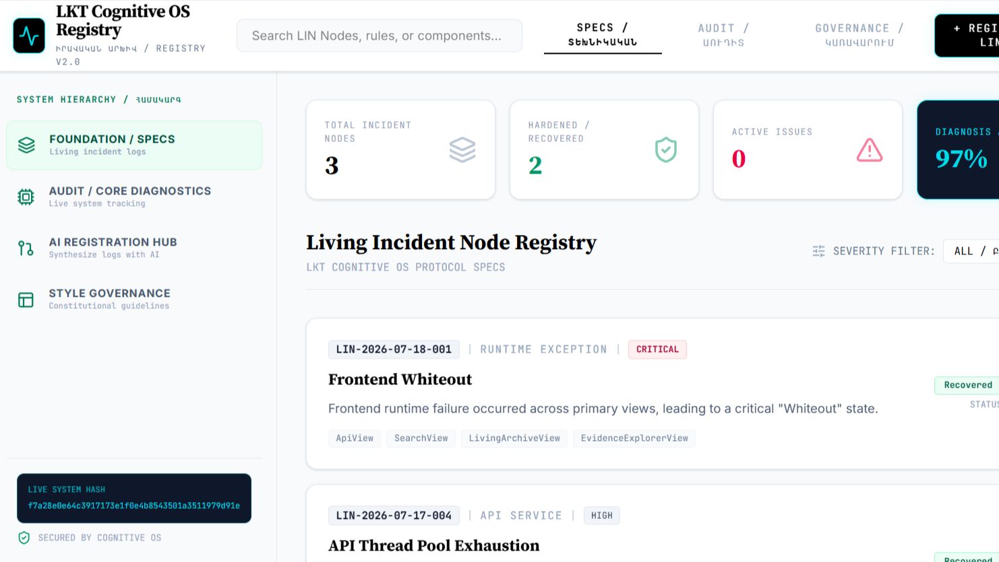Select the Diagnosis 97% card
This screenshot has width=999, height=562.
(958, 150)
